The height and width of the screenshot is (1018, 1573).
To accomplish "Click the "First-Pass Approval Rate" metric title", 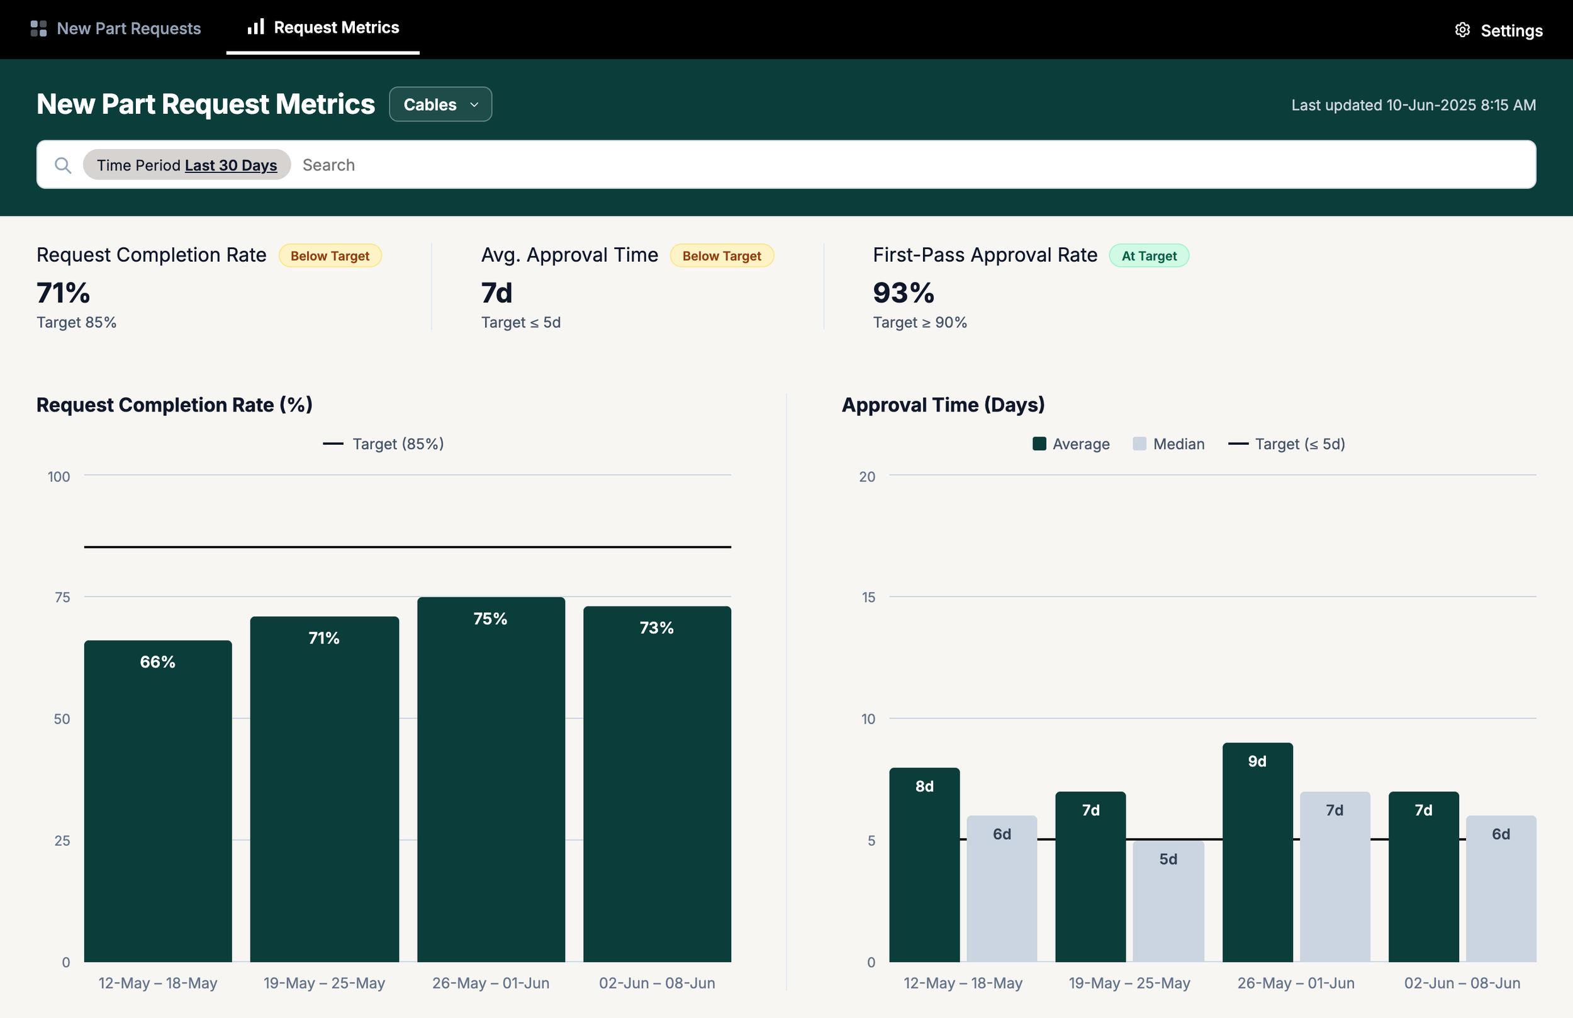I will click(x=985, y=255).
